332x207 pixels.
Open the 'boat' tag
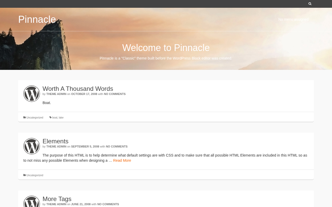pos(55,117)
